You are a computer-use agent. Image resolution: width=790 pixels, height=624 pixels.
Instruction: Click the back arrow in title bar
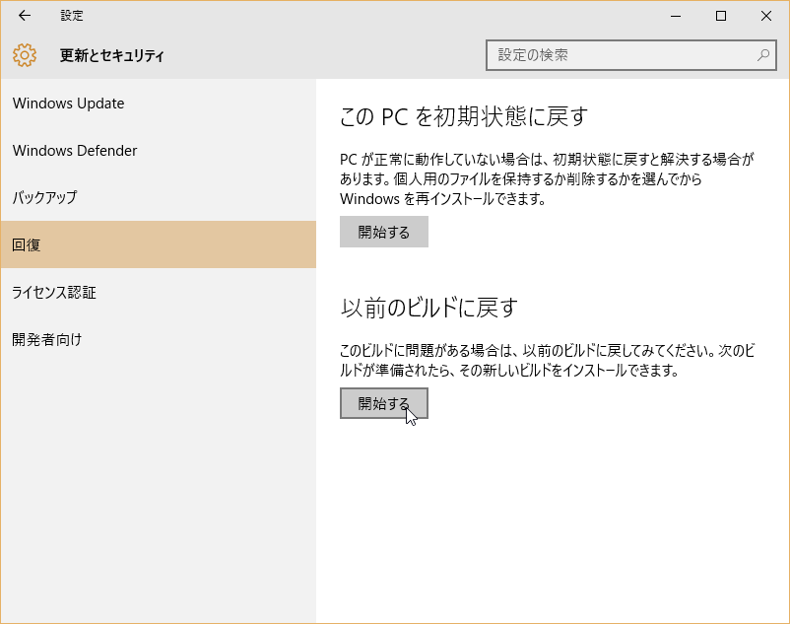25,16
